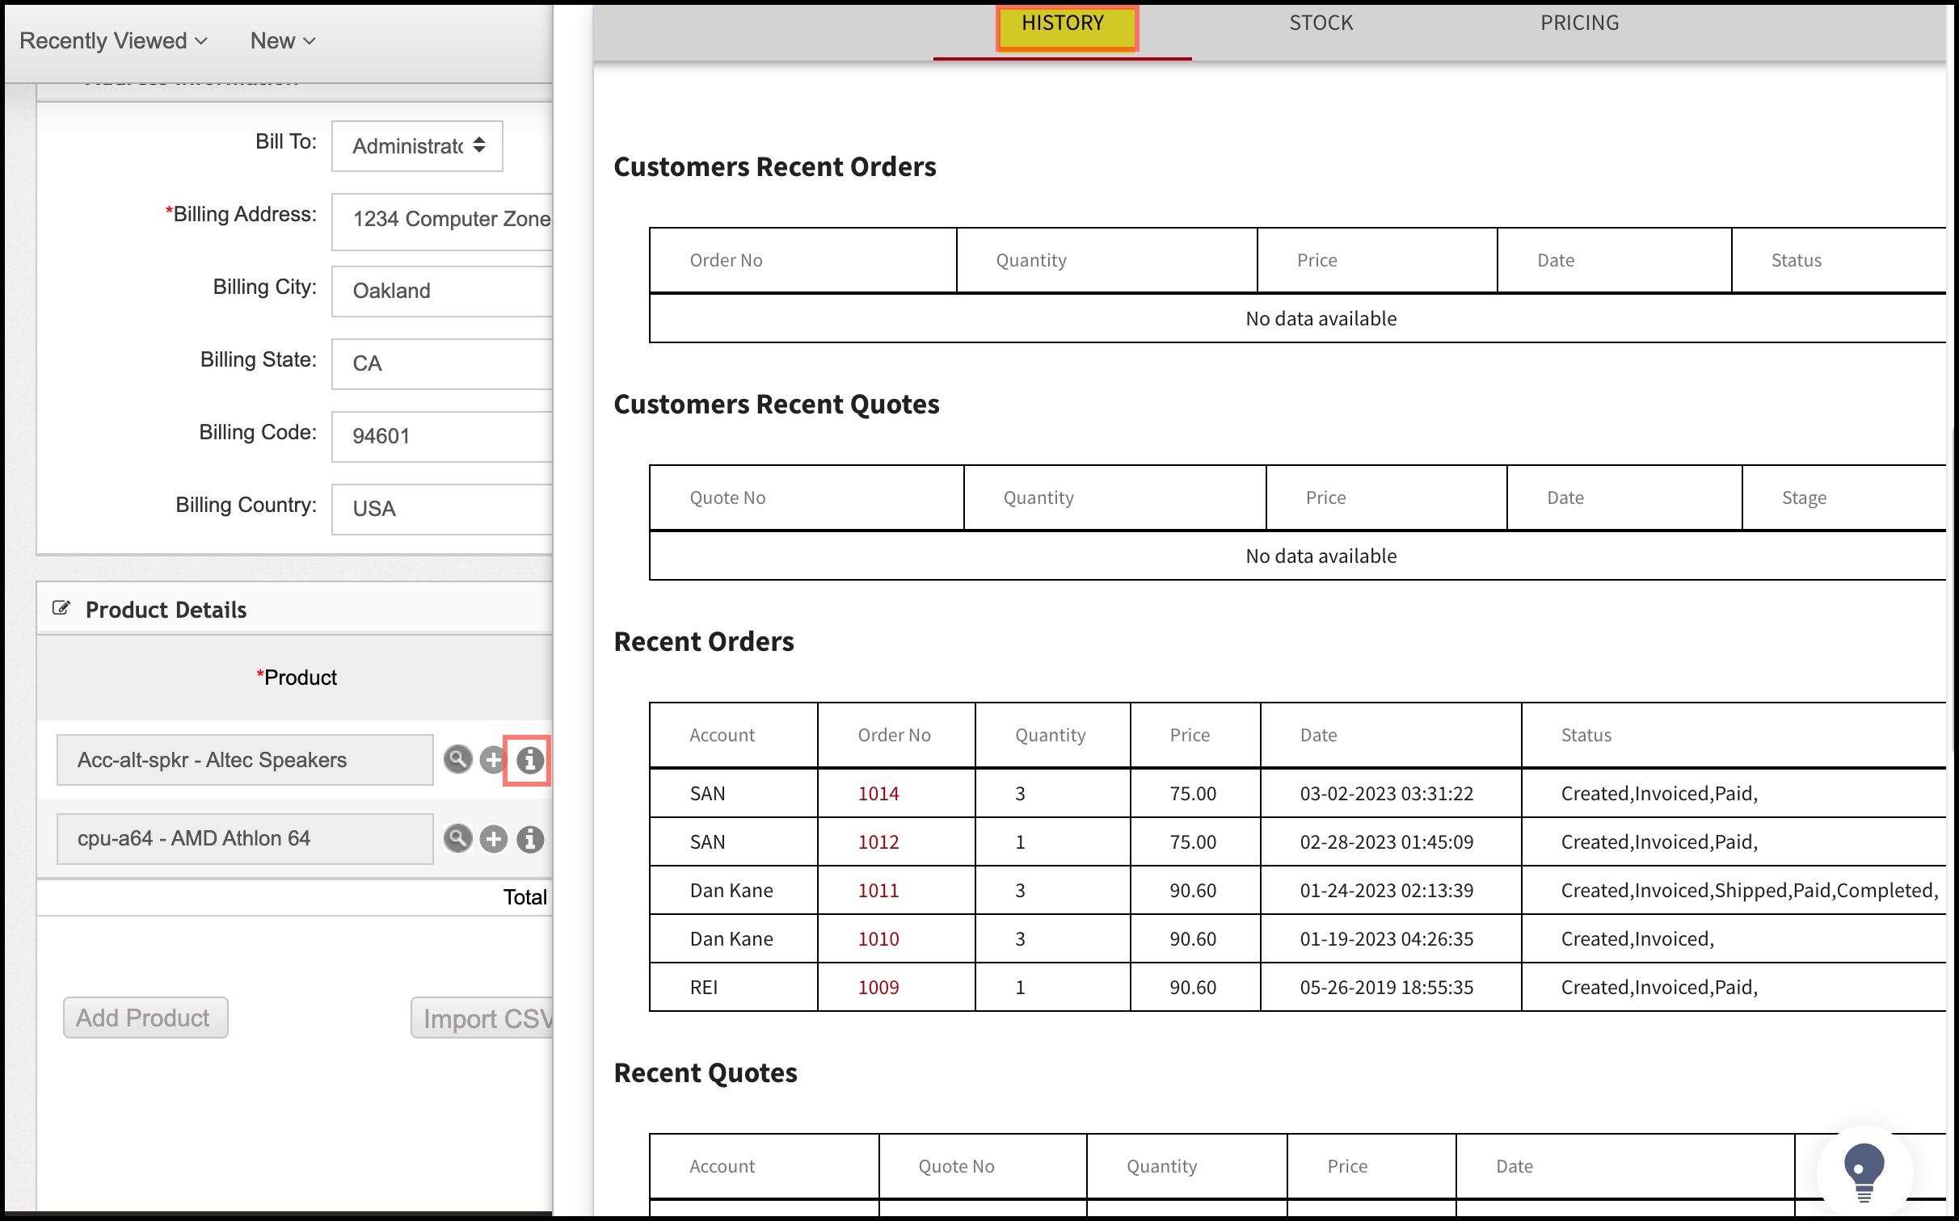Click the Billing City input field
1959x1221 pixels.
point(443,291)
